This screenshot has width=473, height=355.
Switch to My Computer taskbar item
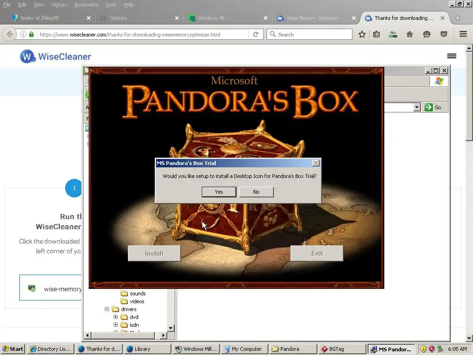click(244, 349)
